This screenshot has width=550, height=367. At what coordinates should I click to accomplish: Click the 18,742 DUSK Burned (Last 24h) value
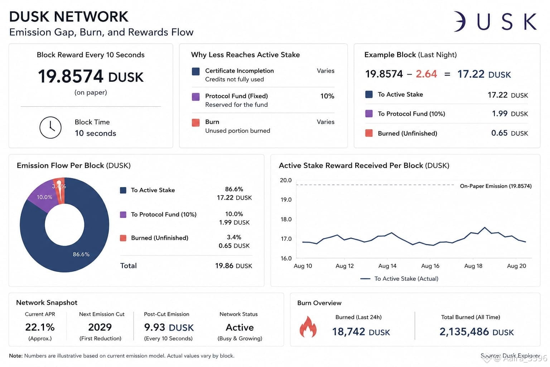click(x=361, y=332)
